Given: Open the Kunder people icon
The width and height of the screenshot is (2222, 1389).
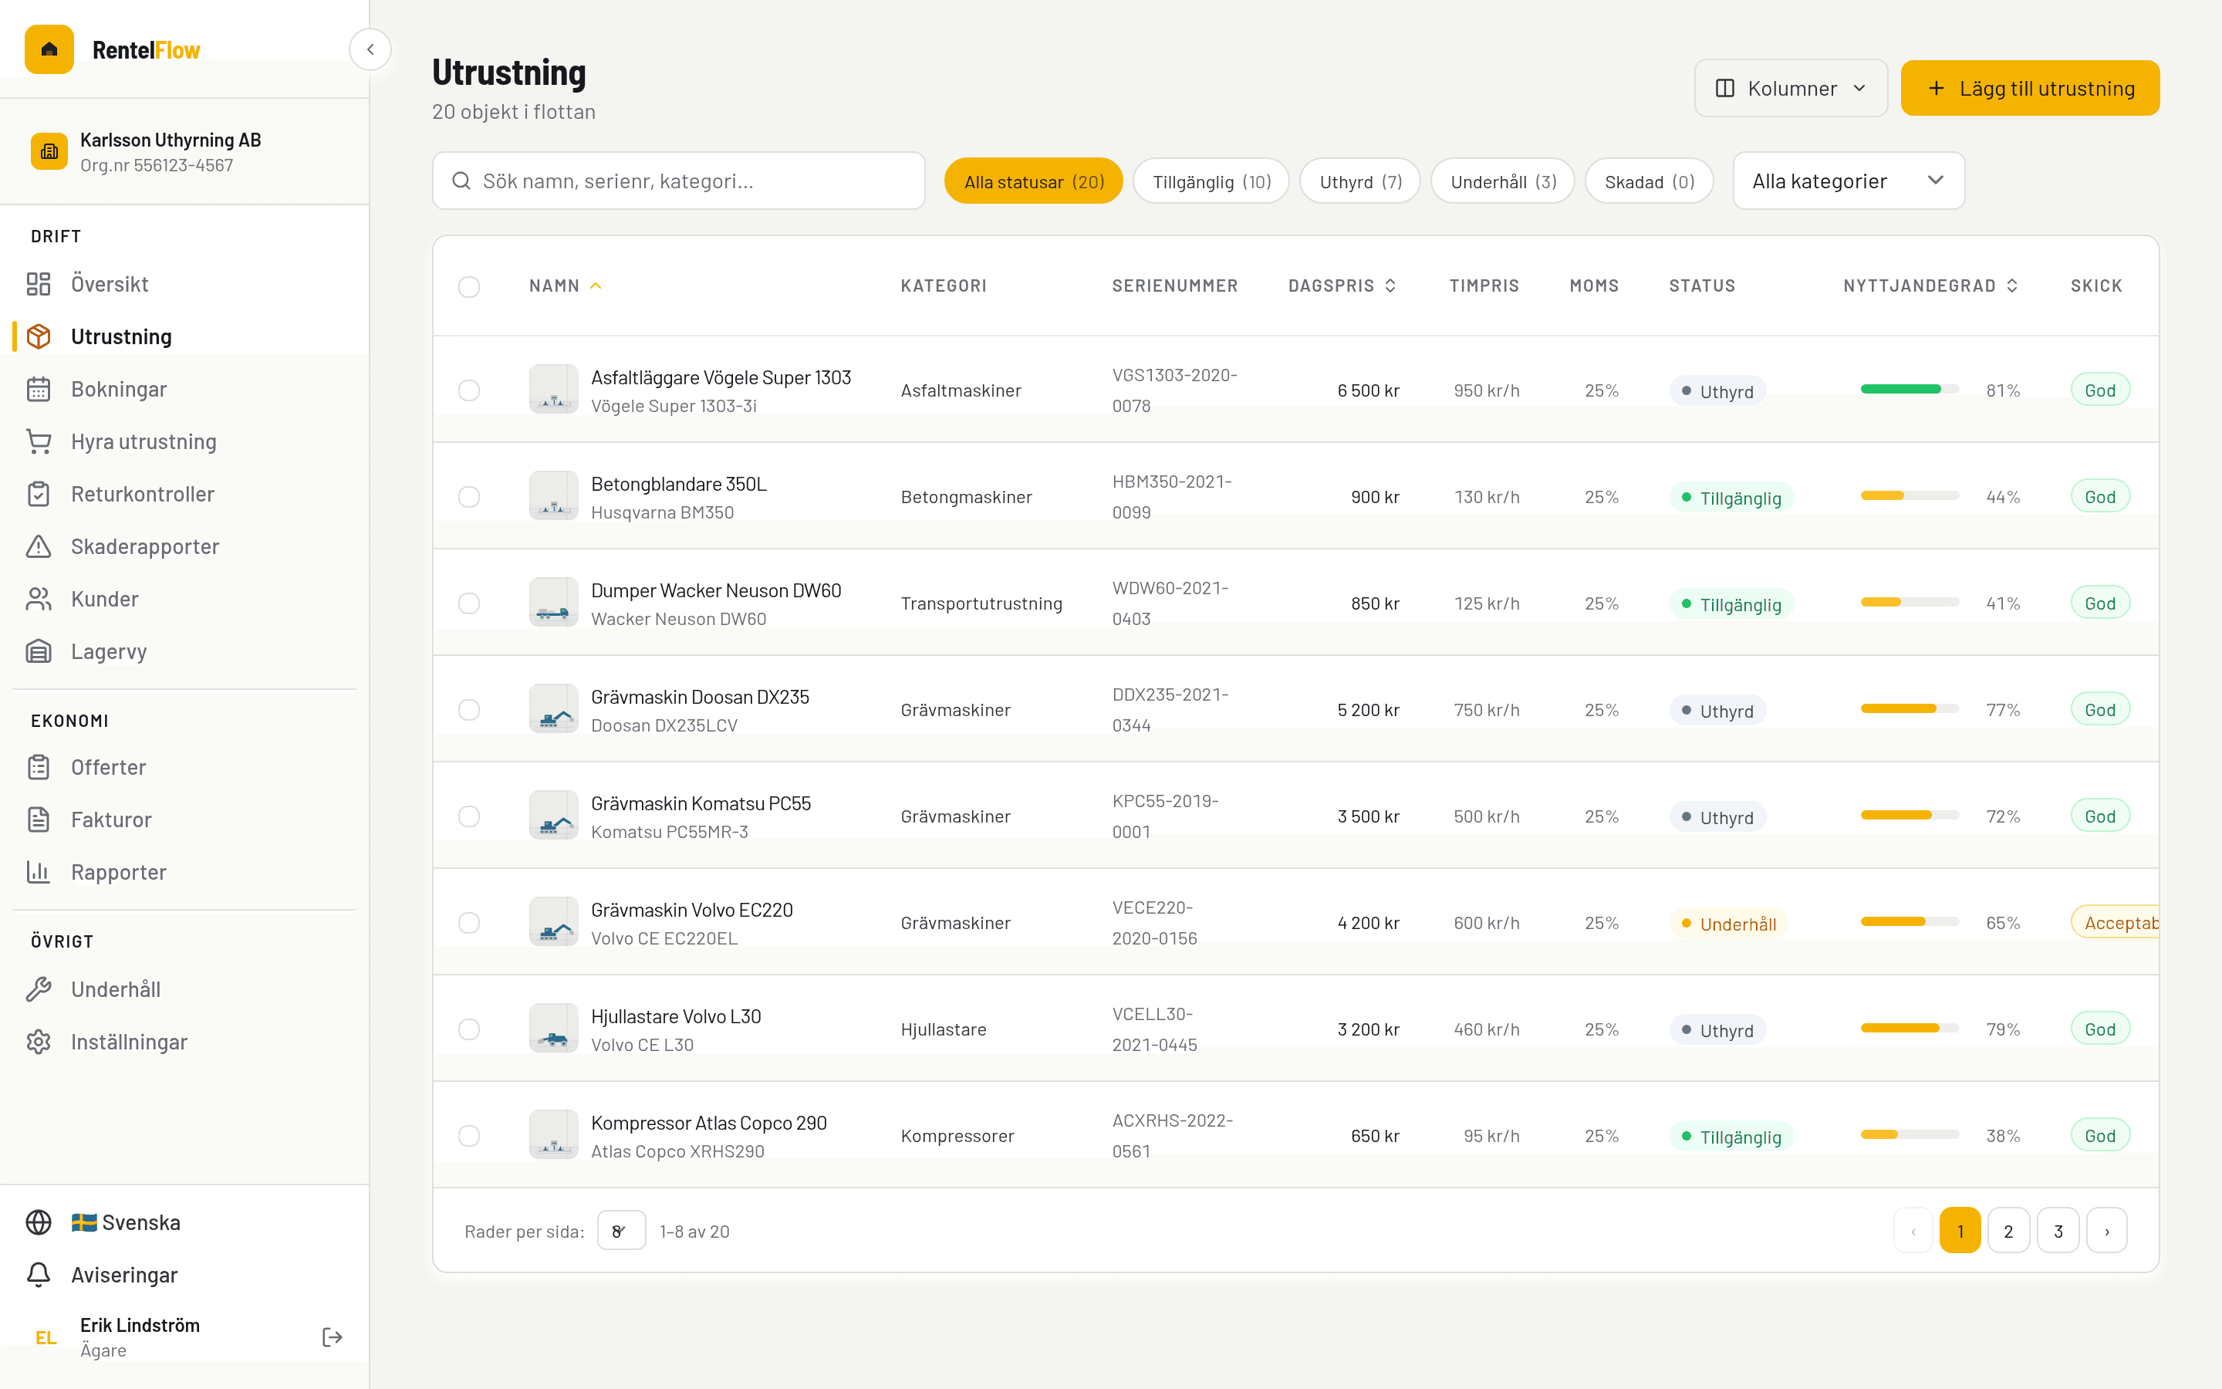Looking at the screenshot, I should click(39, 598).
